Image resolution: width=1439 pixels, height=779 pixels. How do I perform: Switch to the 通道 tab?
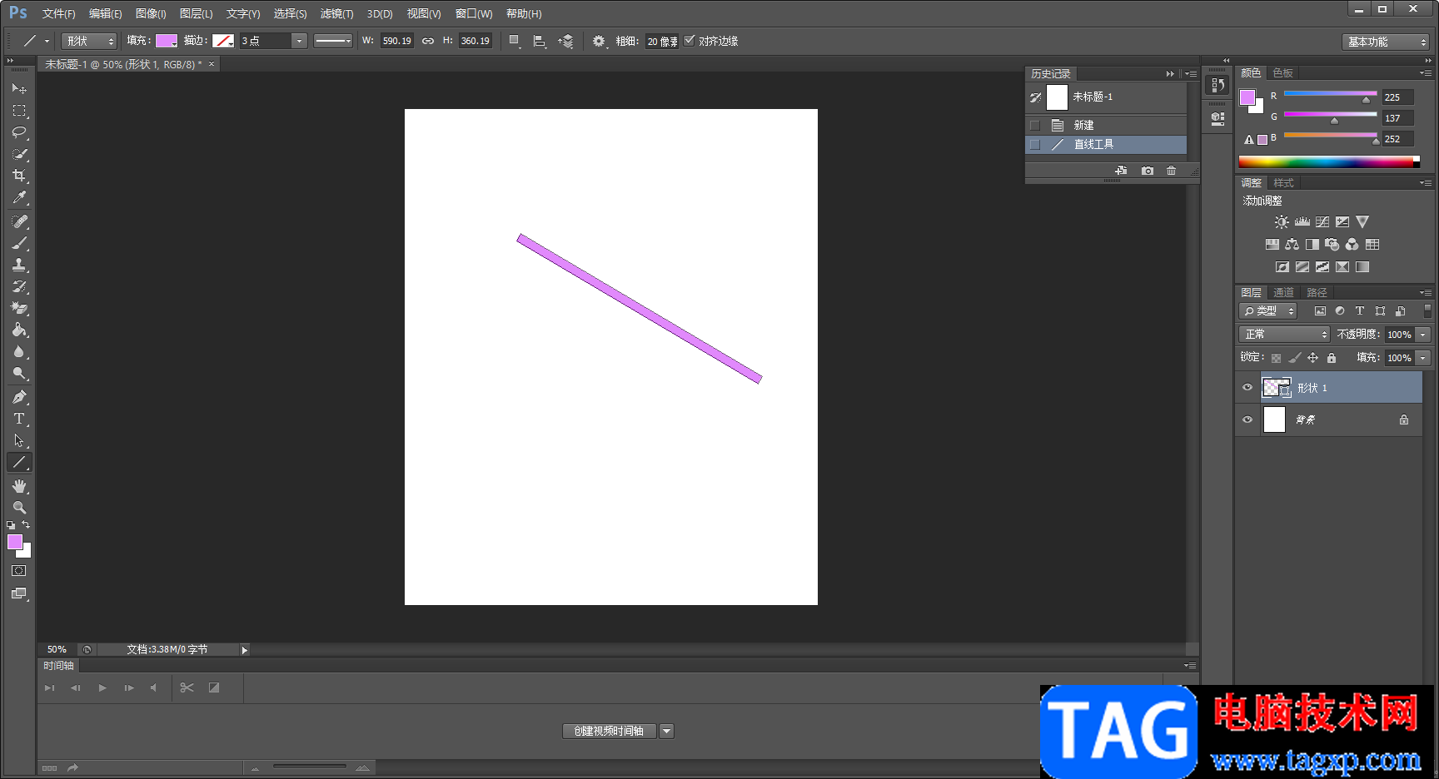(1283, 293)
